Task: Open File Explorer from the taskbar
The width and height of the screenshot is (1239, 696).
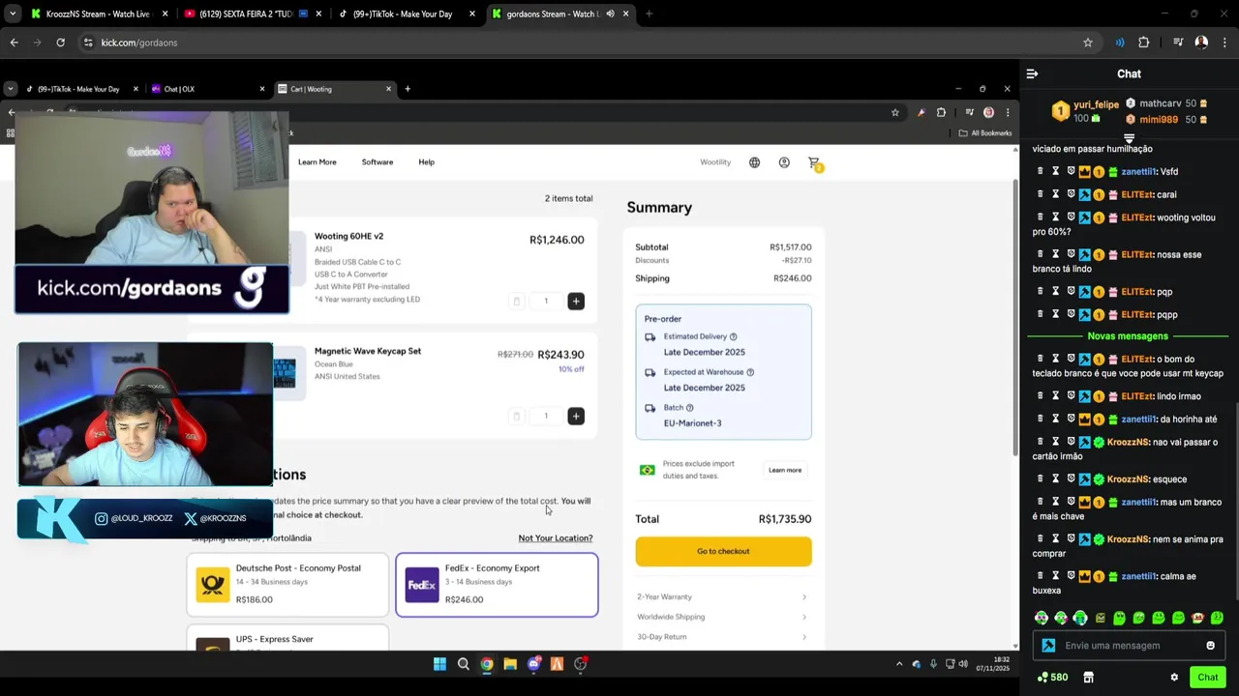Action: (510, 664)
